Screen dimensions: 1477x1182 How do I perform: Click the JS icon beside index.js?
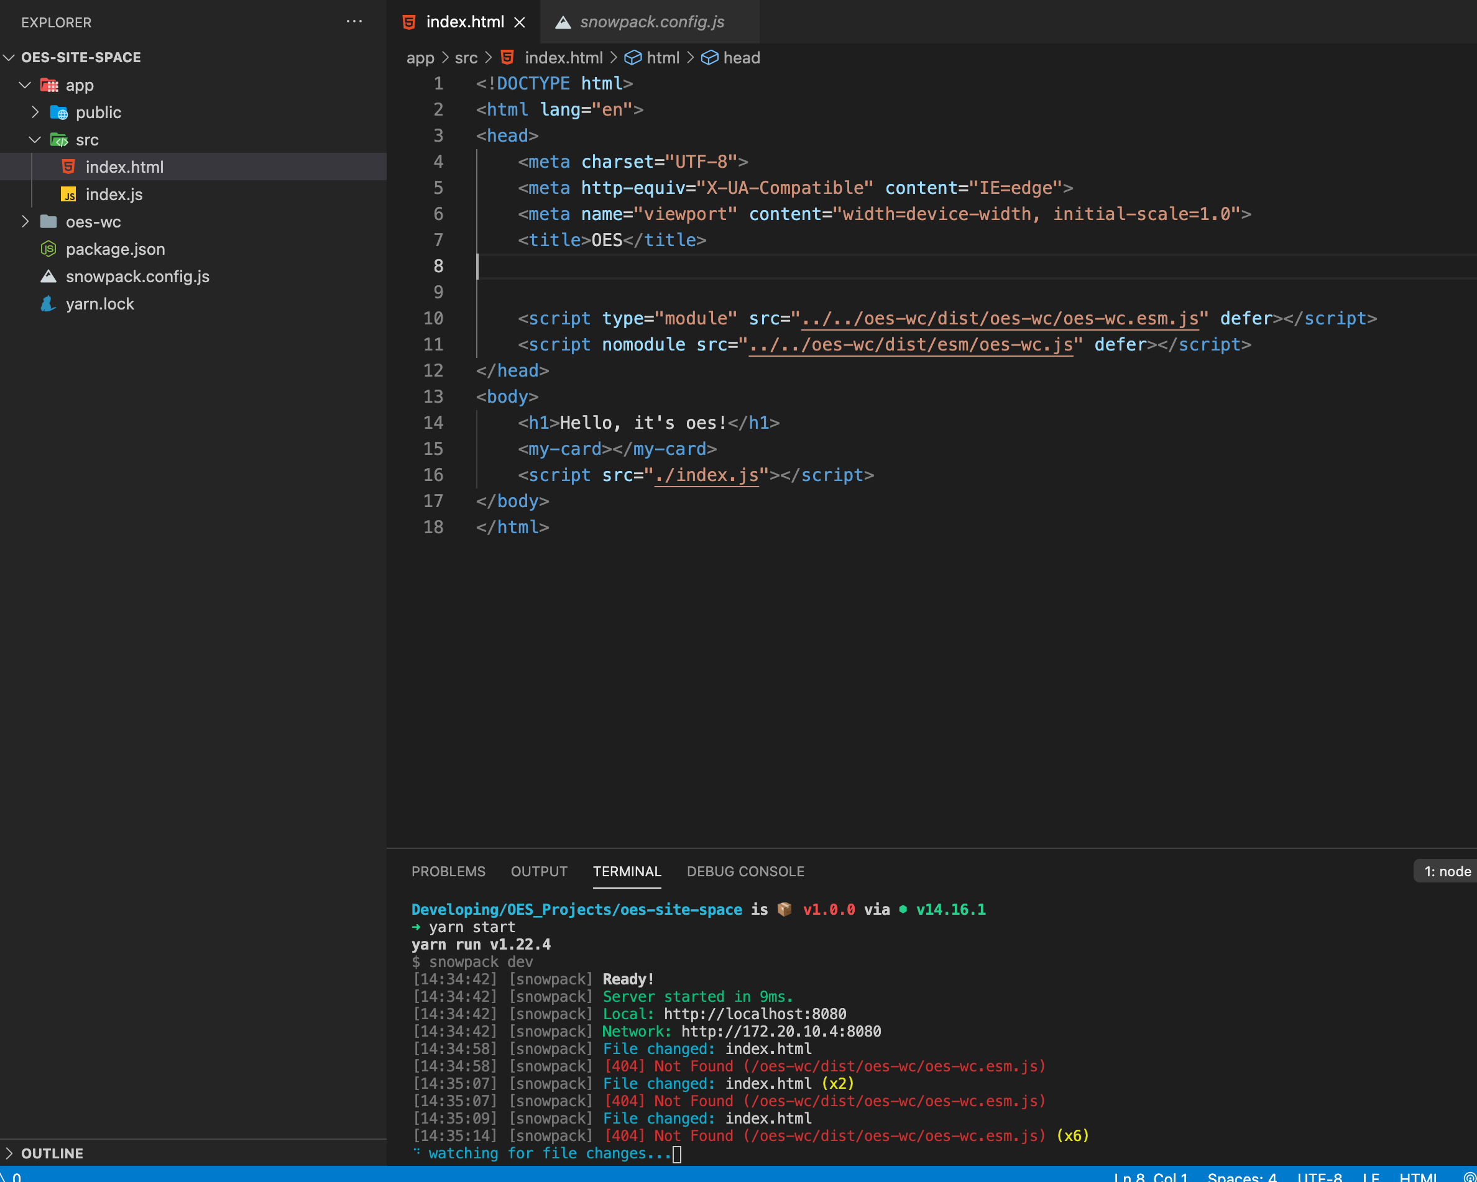click(x=68, y=195)
